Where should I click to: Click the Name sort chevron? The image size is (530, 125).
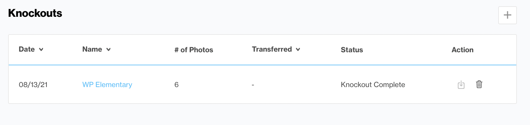108,49
